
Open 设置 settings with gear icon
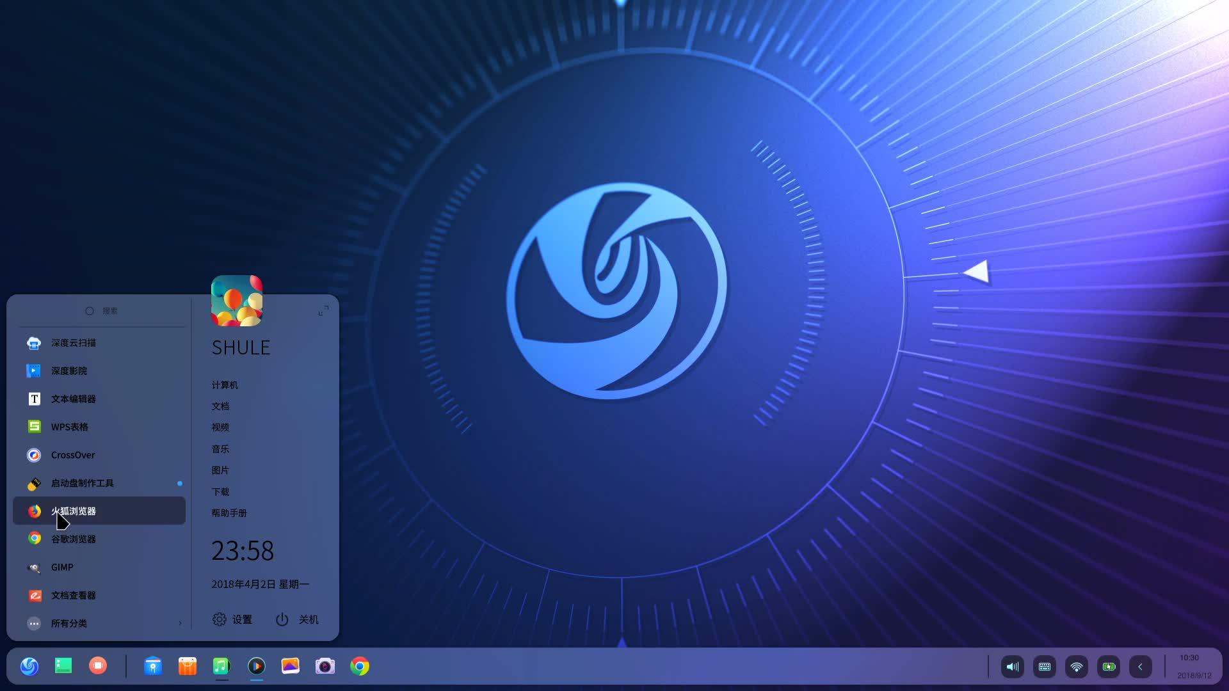tap(232, 619)
